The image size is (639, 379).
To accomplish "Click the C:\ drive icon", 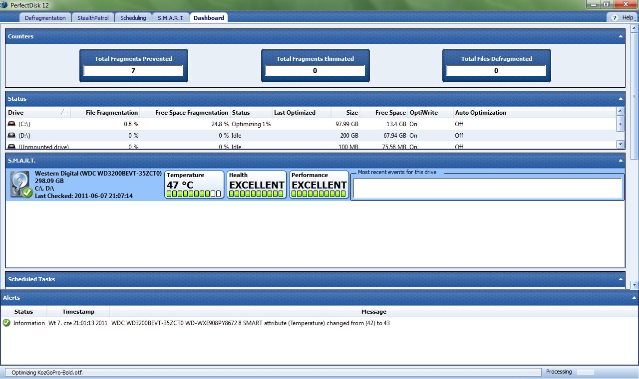I will click(x=11, y=124).
